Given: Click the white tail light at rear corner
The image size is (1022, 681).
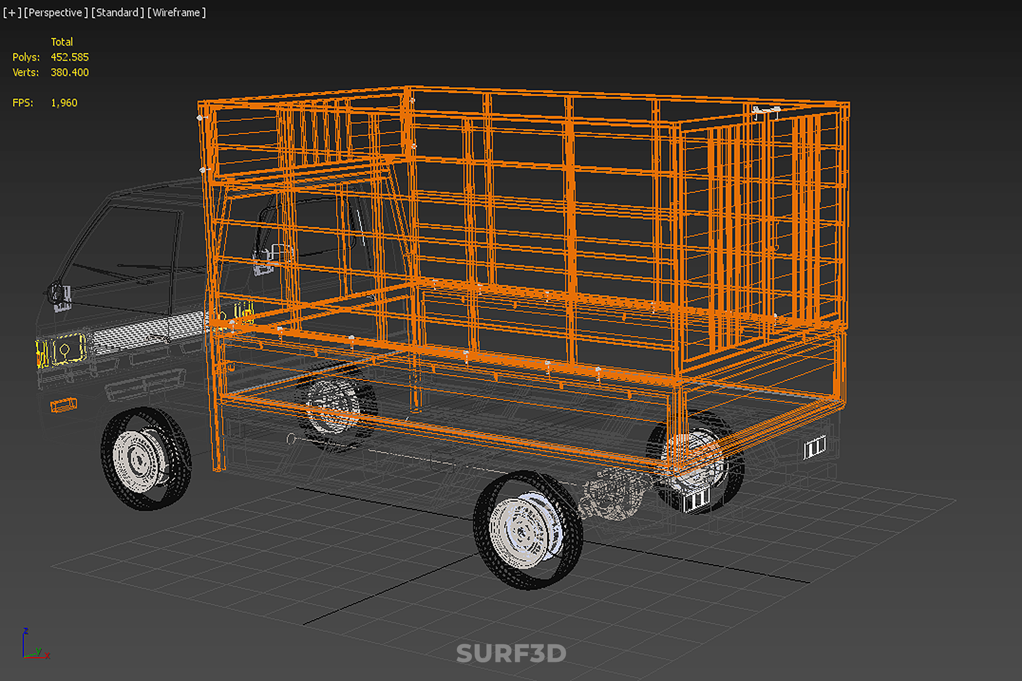Looking at the screenshot, I should pos(814,447).
